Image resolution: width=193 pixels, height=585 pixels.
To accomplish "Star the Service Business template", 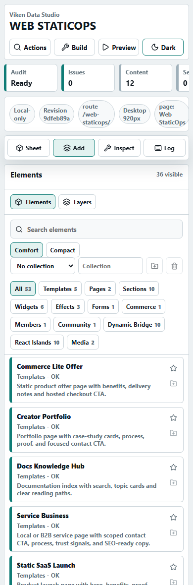I will [x=173, y=517].
